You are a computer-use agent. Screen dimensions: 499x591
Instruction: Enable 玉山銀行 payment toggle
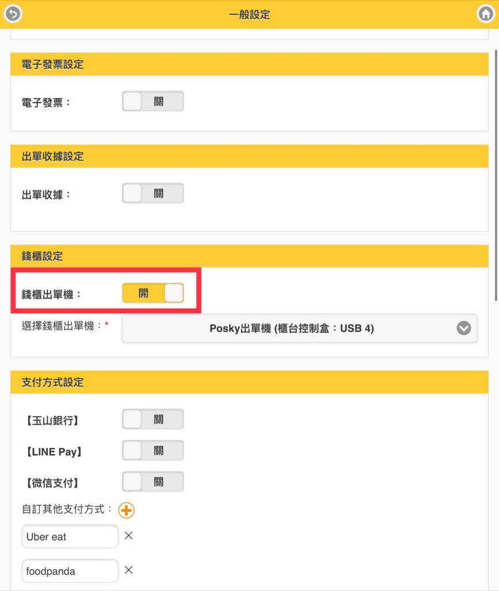coord(153,419)
